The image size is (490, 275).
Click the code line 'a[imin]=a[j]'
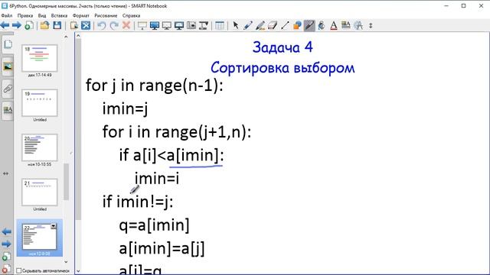[162, 248]
